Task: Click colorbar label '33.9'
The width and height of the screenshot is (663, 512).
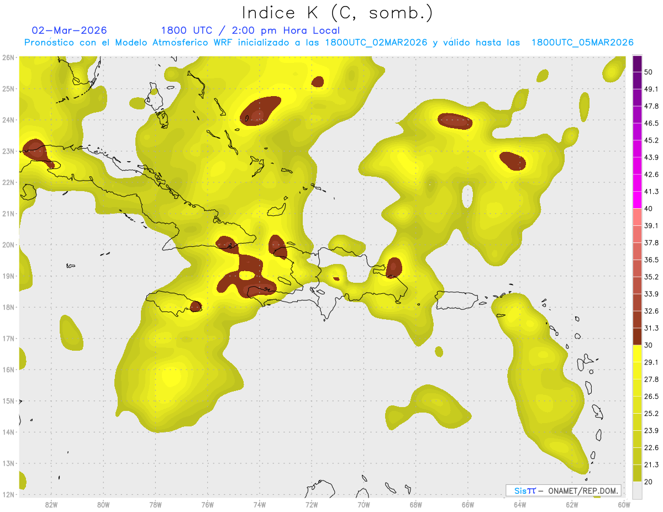Action: (x=651, y=294)
